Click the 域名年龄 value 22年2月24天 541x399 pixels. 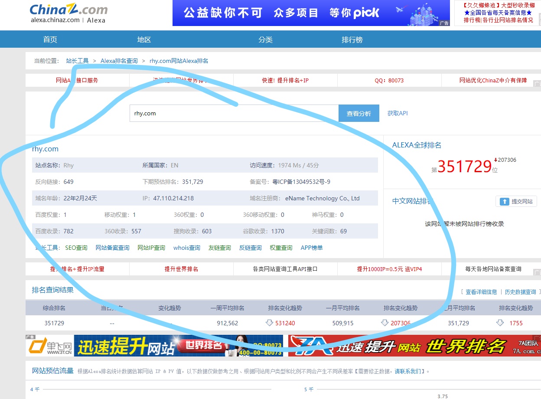click(80, 198)
